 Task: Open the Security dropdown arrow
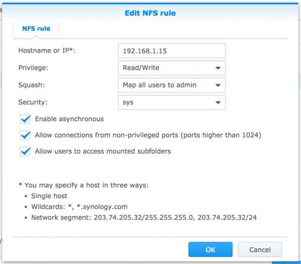(x=218, y=102)
